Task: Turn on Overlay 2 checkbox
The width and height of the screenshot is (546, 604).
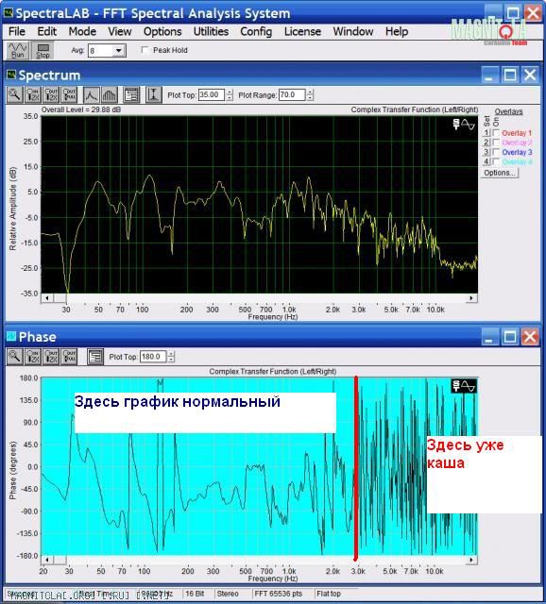Action: pos(496,143)
